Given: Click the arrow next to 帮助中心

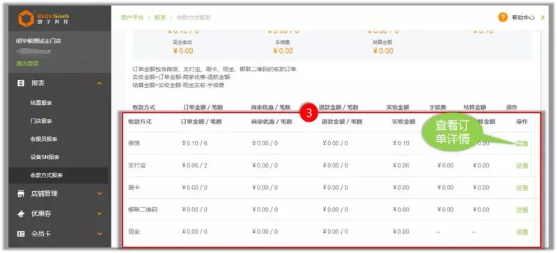Looking at the screenshot, I should pos(543,17).
